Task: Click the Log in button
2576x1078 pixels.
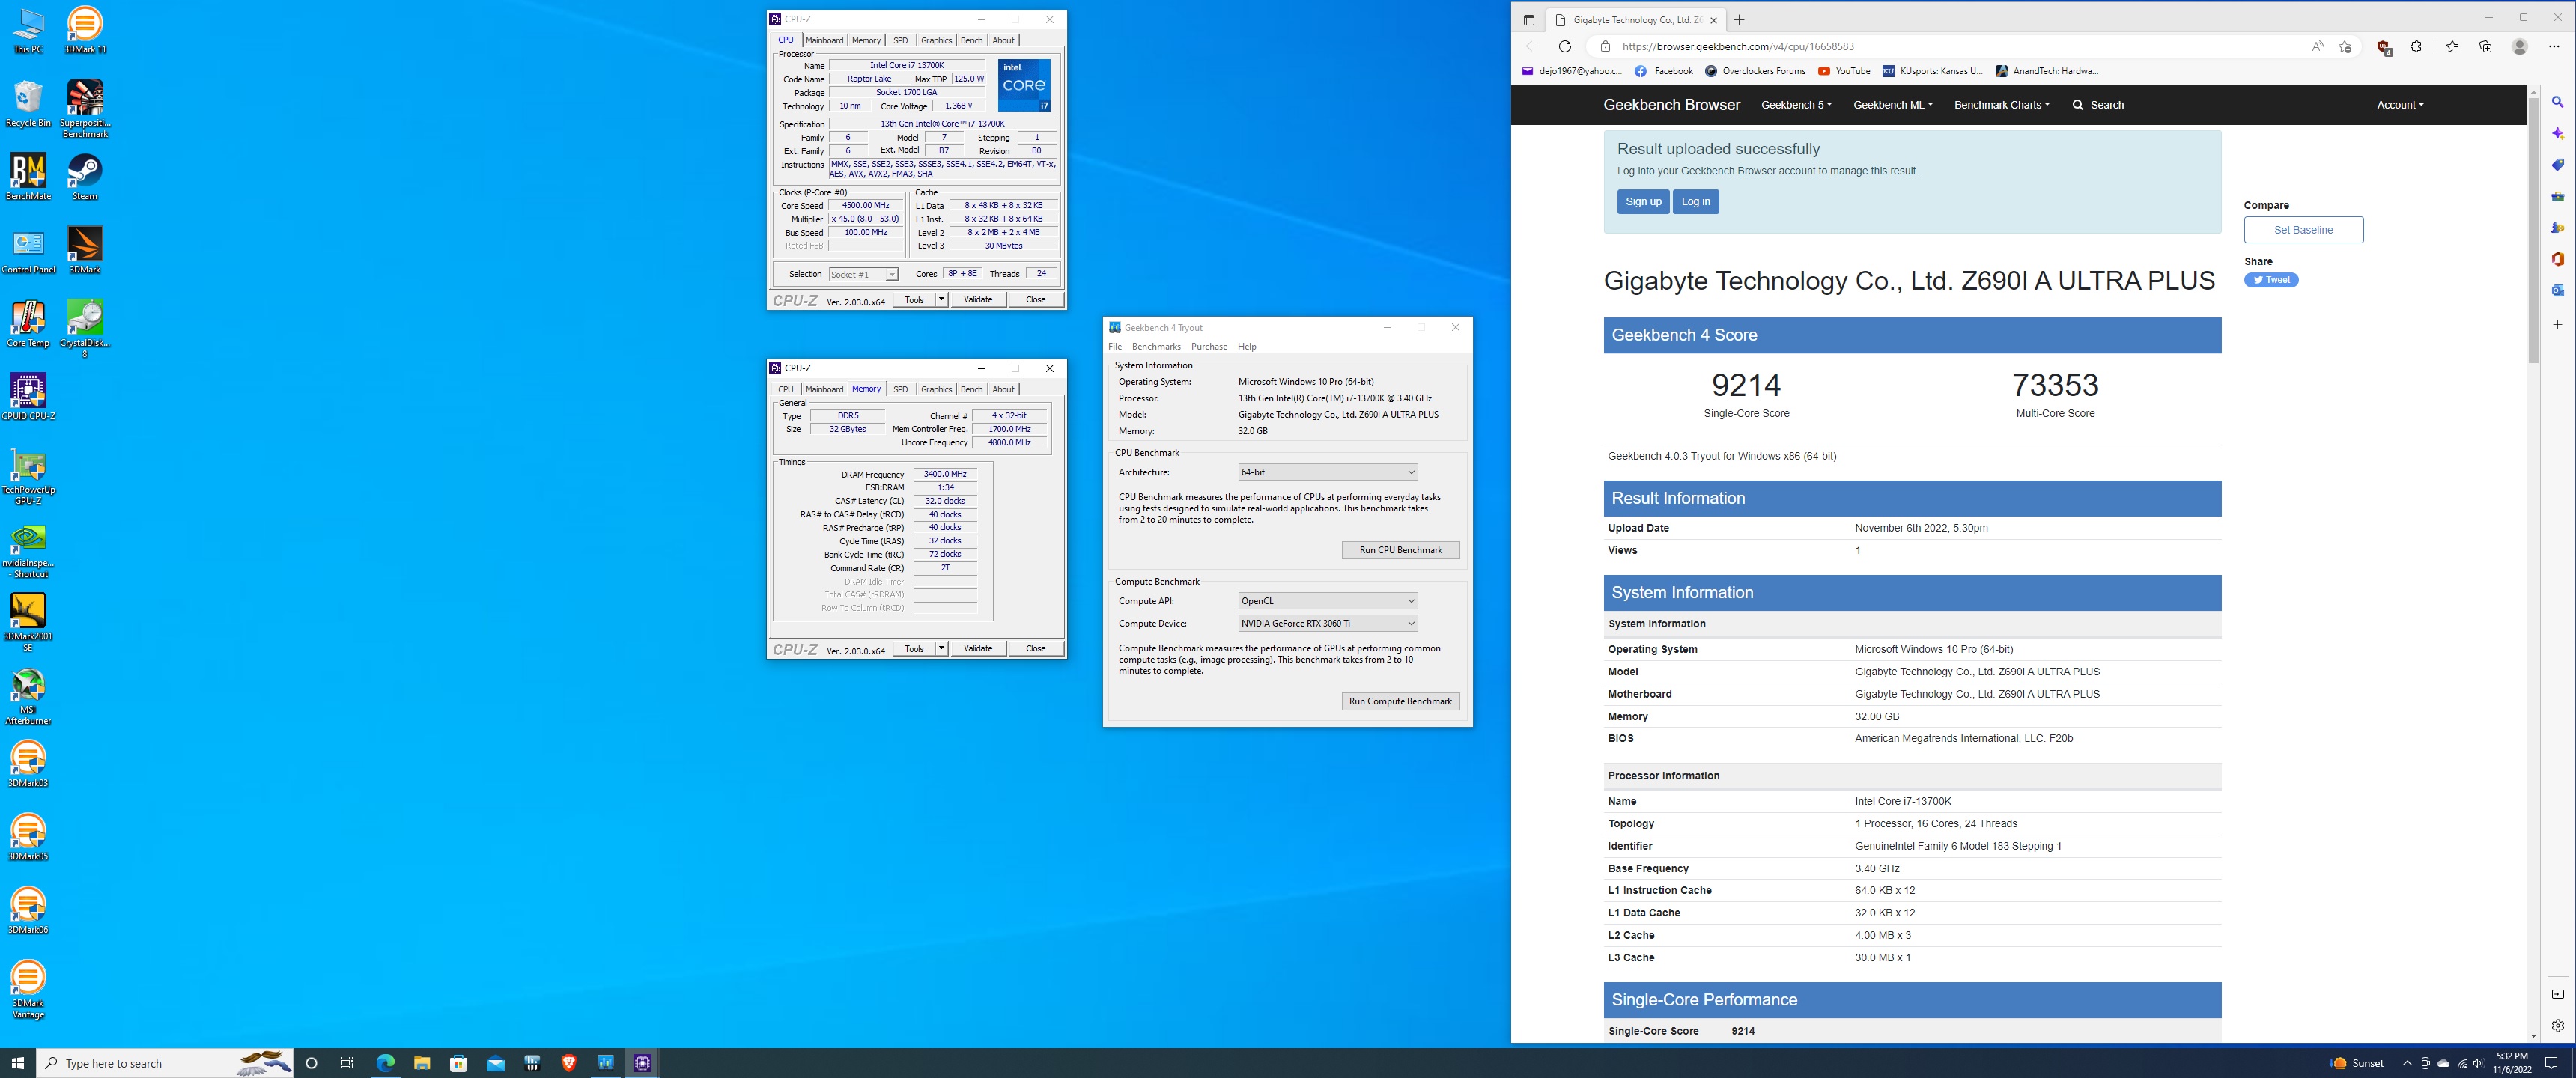Action: point(1695,202)
